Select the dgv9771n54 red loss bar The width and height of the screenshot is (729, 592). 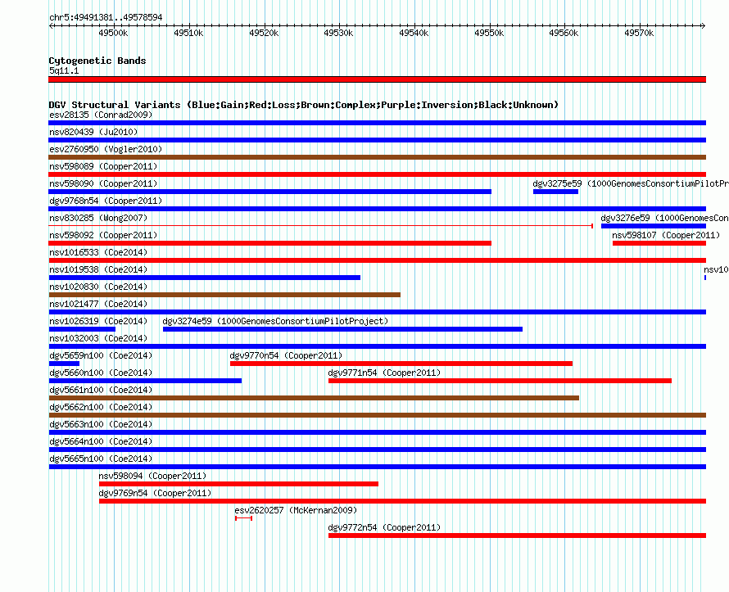coord(500,381)
